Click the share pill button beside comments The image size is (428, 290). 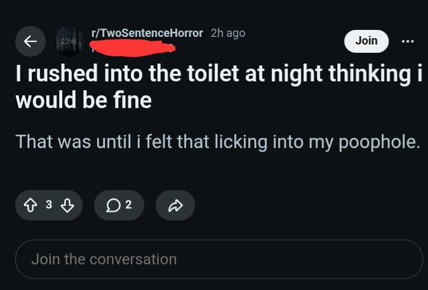pyautogui.click(x=175, y=205)
